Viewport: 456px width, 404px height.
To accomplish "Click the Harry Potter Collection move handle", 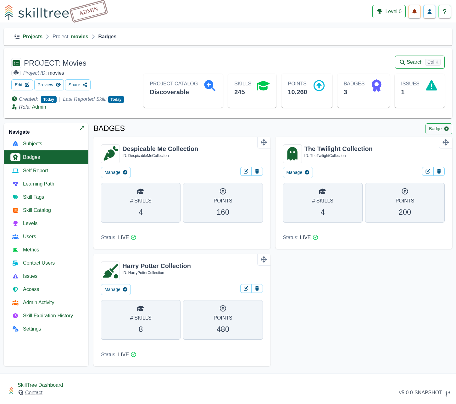I will click(264, 260).
